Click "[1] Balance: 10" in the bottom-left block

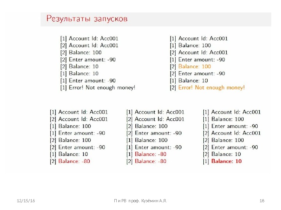tap(69, 154)
